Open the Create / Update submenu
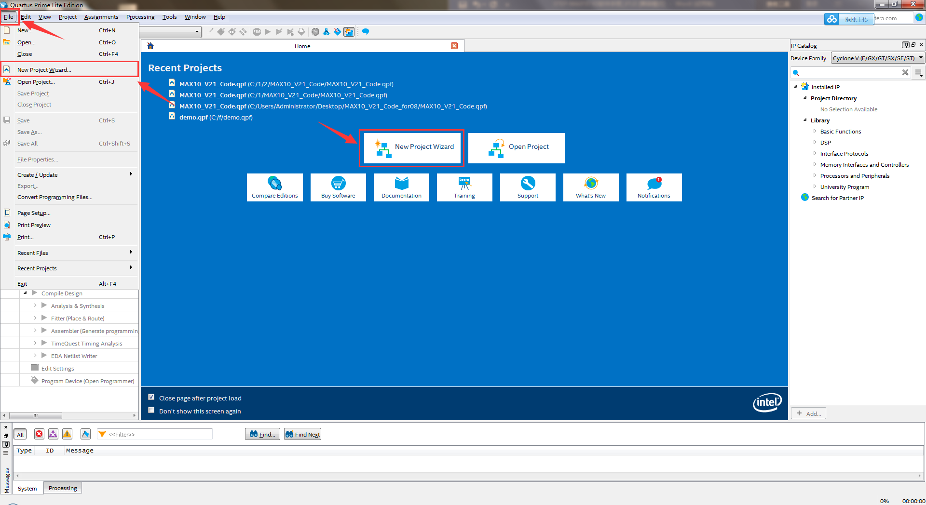This screenshot has width=926, height=505. coord(70,175)
